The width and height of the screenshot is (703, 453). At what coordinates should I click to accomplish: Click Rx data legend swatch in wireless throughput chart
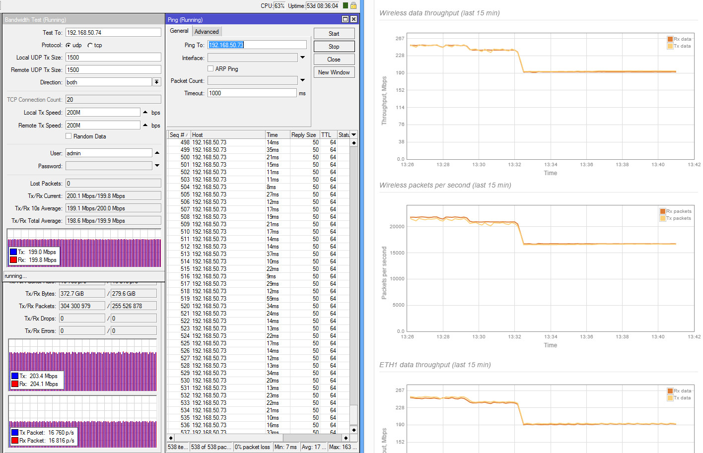pos(670,39)
